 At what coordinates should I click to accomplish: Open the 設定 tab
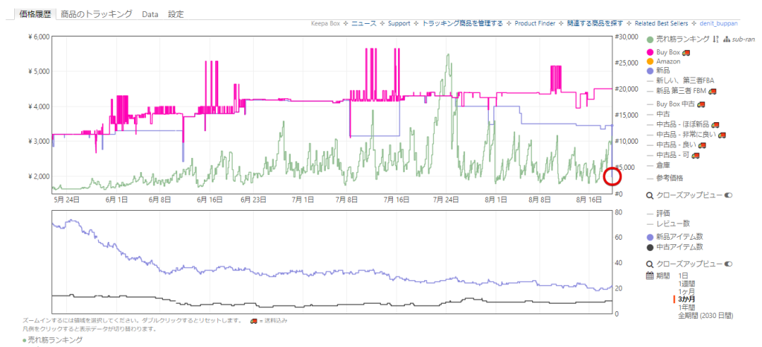[176, 14]
